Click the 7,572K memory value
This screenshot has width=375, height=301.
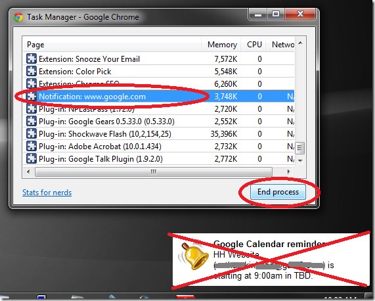[x=226, y=59]
